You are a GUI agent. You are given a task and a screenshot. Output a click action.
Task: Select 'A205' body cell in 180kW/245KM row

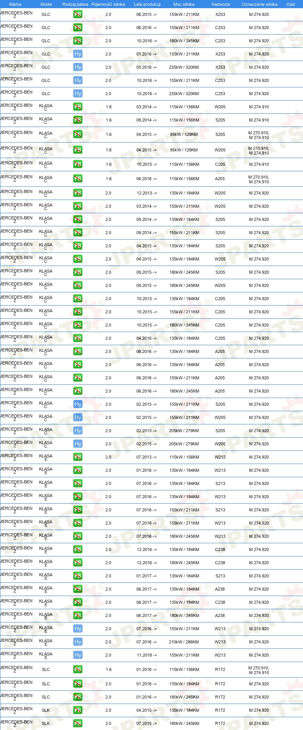tap(220, 391)
